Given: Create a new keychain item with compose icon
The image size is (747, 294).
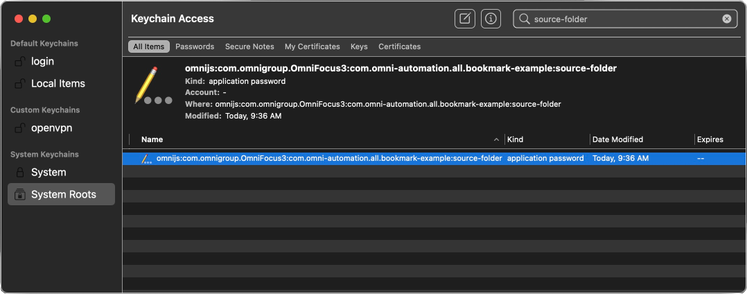Looking at the screenshot, I should [x=464, y=19].
